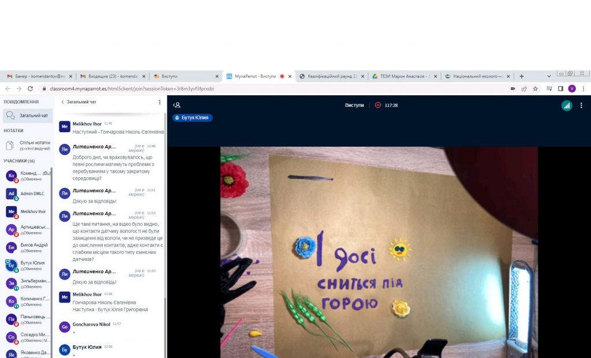Open the Загальний чат public chat
The image size is (591, 358).
coord(28,115)
